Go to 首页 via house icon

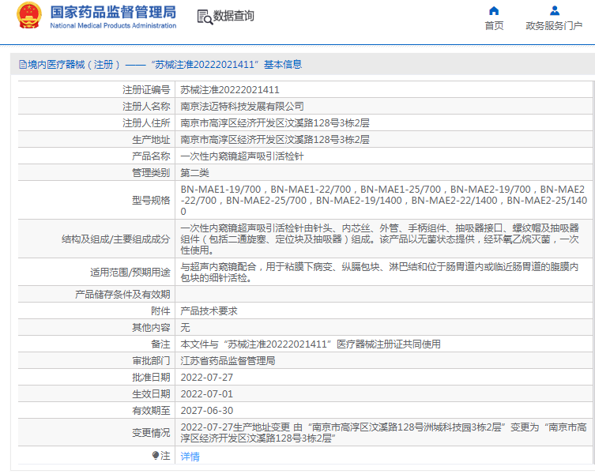tap(494, 10)
